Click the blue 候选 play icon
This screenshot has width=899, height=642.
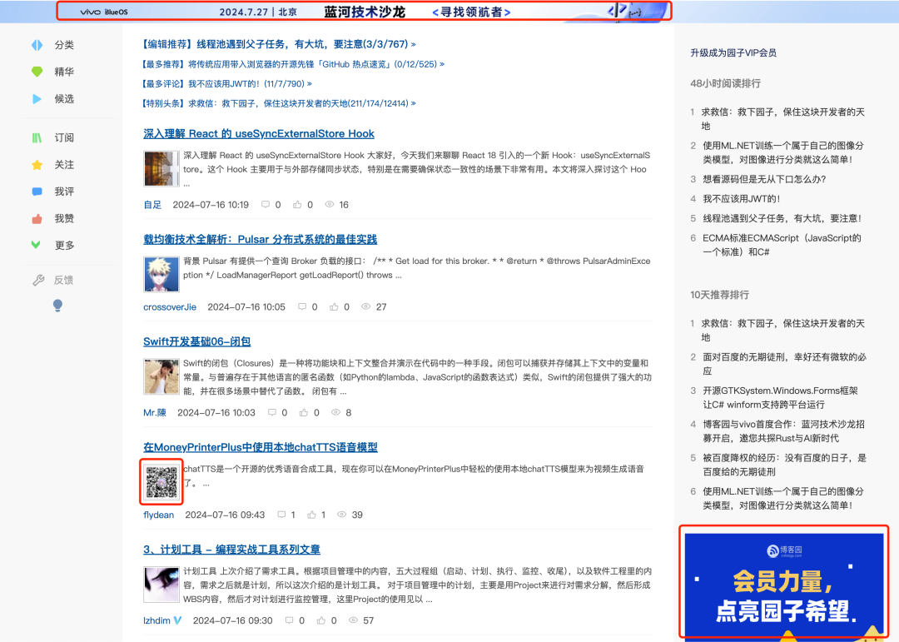tap(37, 99)
